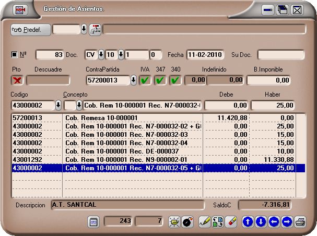The height and width of the screenshot is (236, 317).
Task: Click the blue left arrow button
Action: point(274,222)
